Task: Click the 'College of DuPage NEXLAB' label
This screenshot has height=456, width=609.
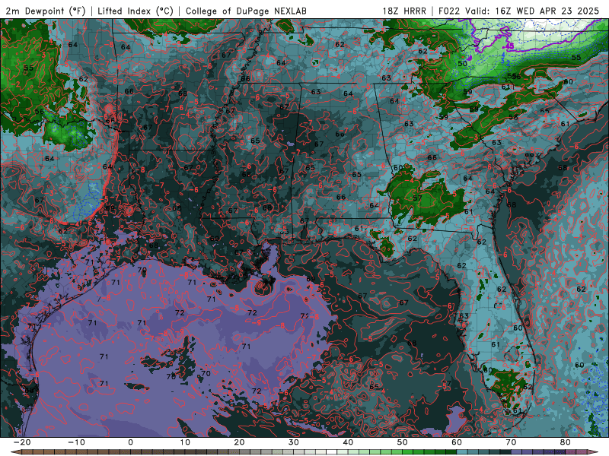Action: [246, 11]
